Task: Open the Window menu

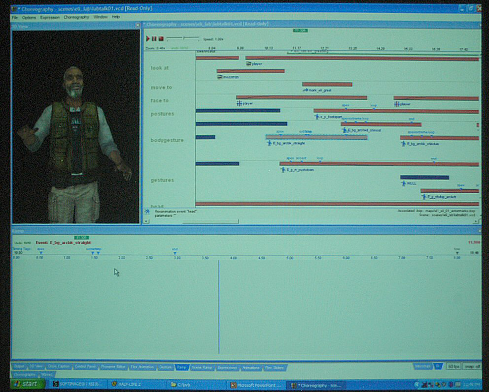Action: 101,17
